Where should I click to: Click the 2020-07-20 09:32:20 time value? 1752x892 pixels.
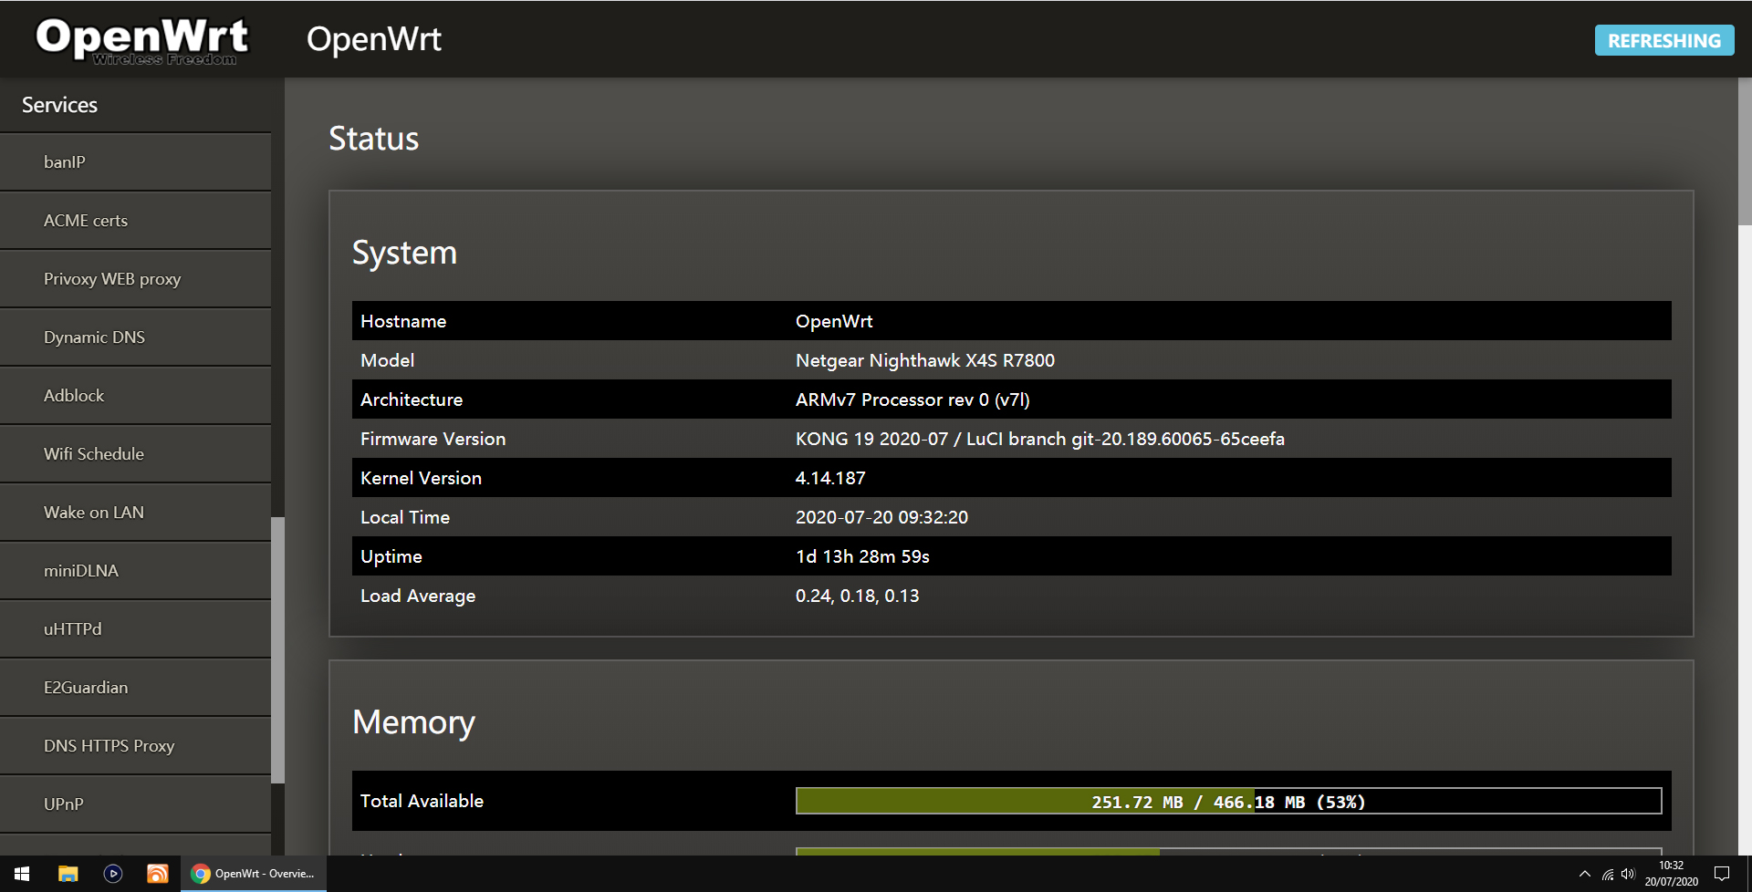point(881,517)
